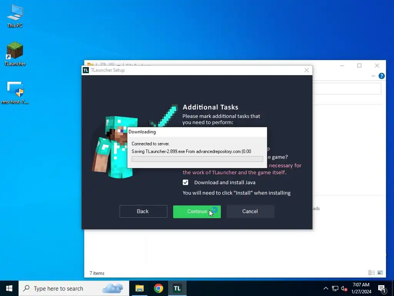This screenshot has height=296, width=394.
Task: Click the TL logo in setup title bar
Action: tap(86, 70)
